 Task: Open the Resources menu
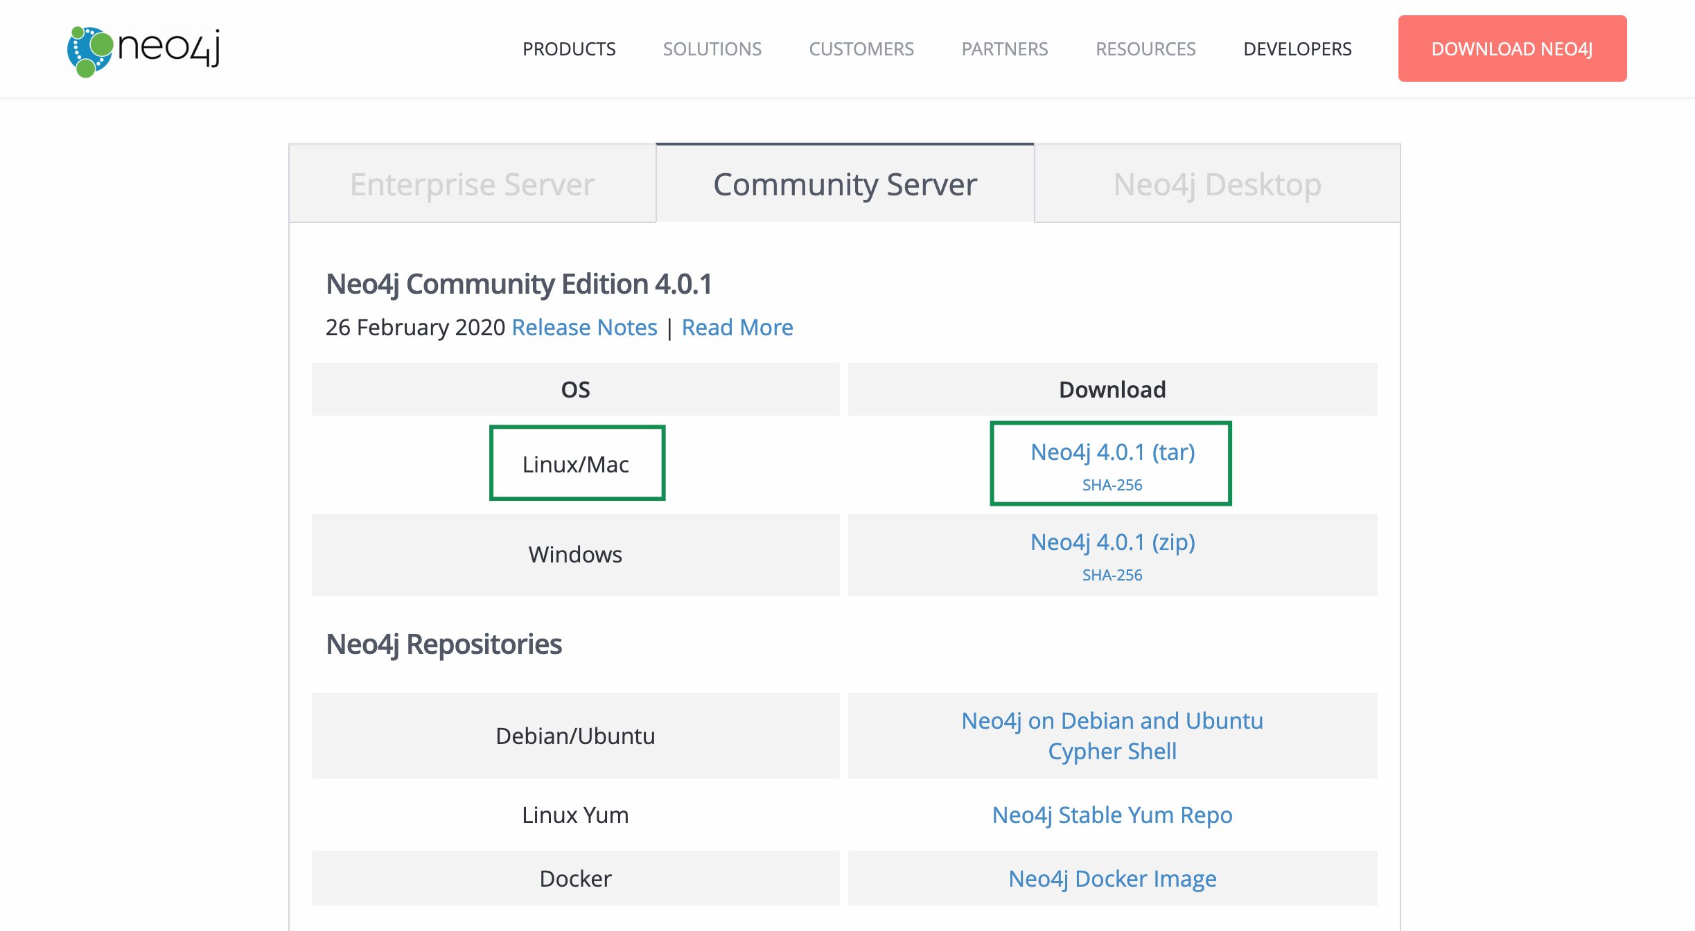[1145, 49]
